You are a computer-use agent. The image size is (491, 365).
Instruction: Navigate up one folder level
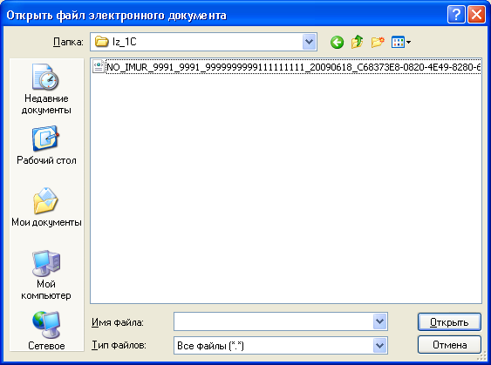[357, 42]
